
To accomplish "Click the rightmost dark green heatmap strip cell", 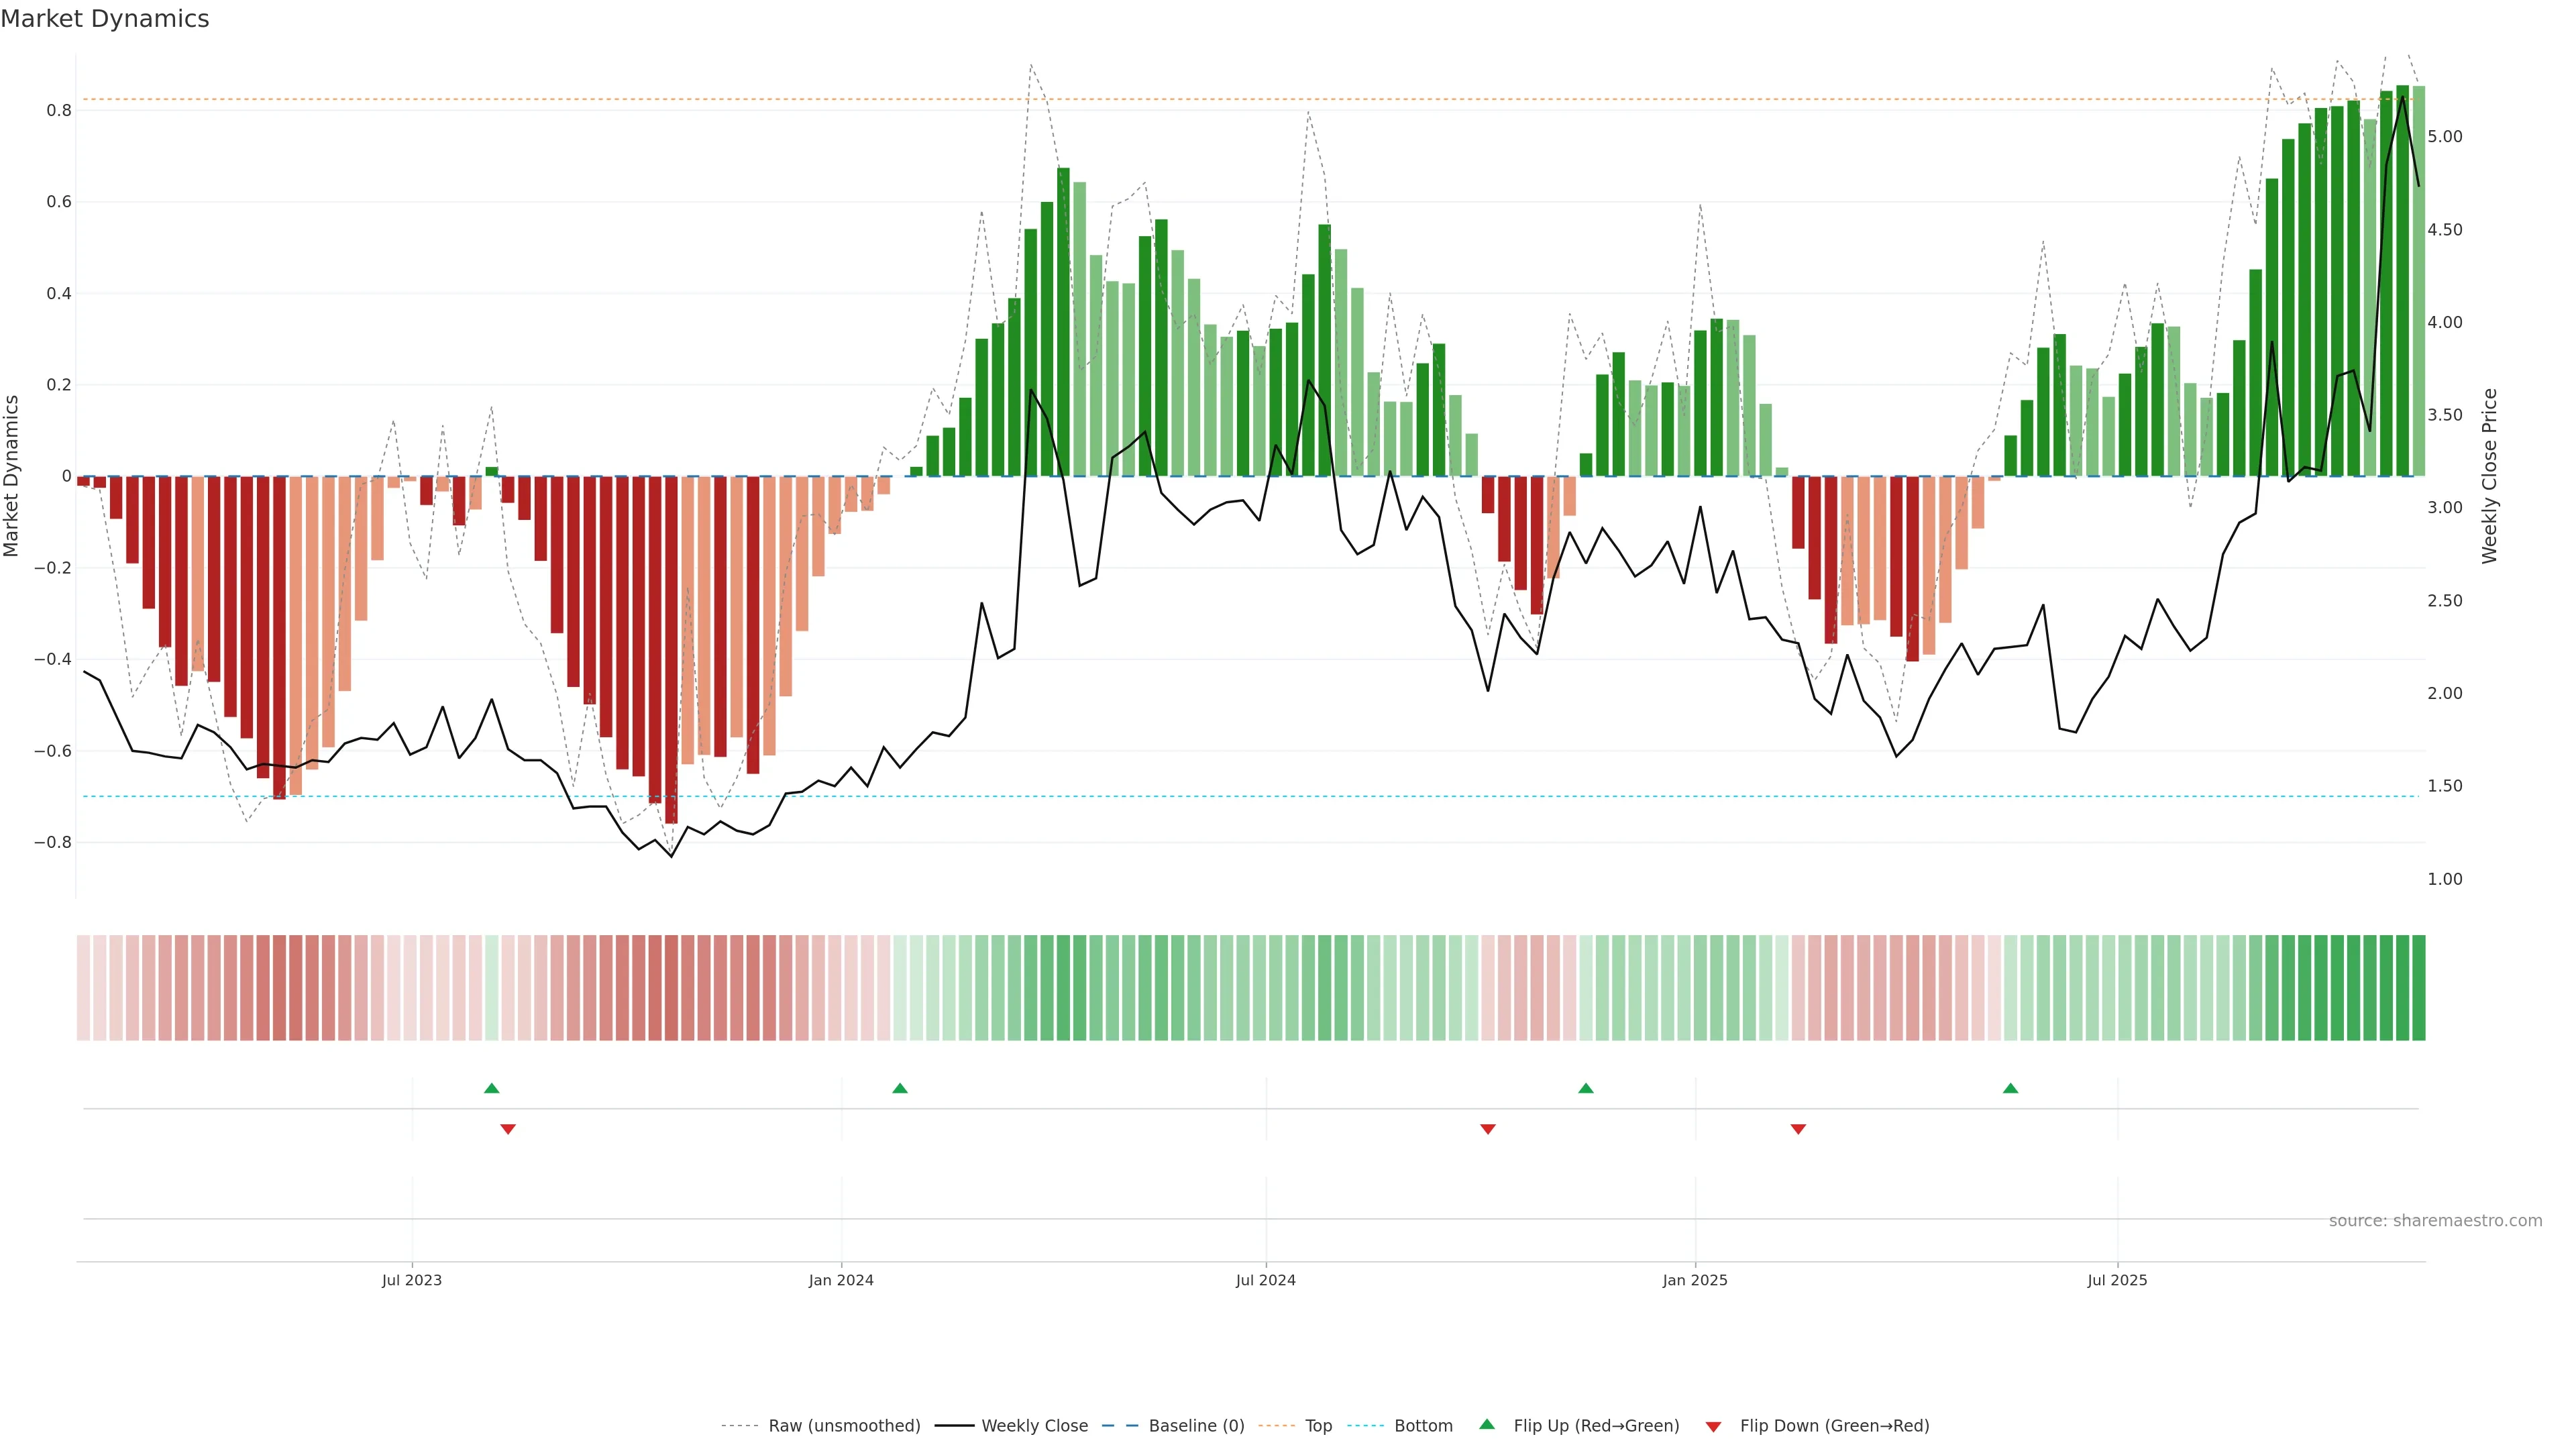I will pyautogui.click(x=2418, y=988).
